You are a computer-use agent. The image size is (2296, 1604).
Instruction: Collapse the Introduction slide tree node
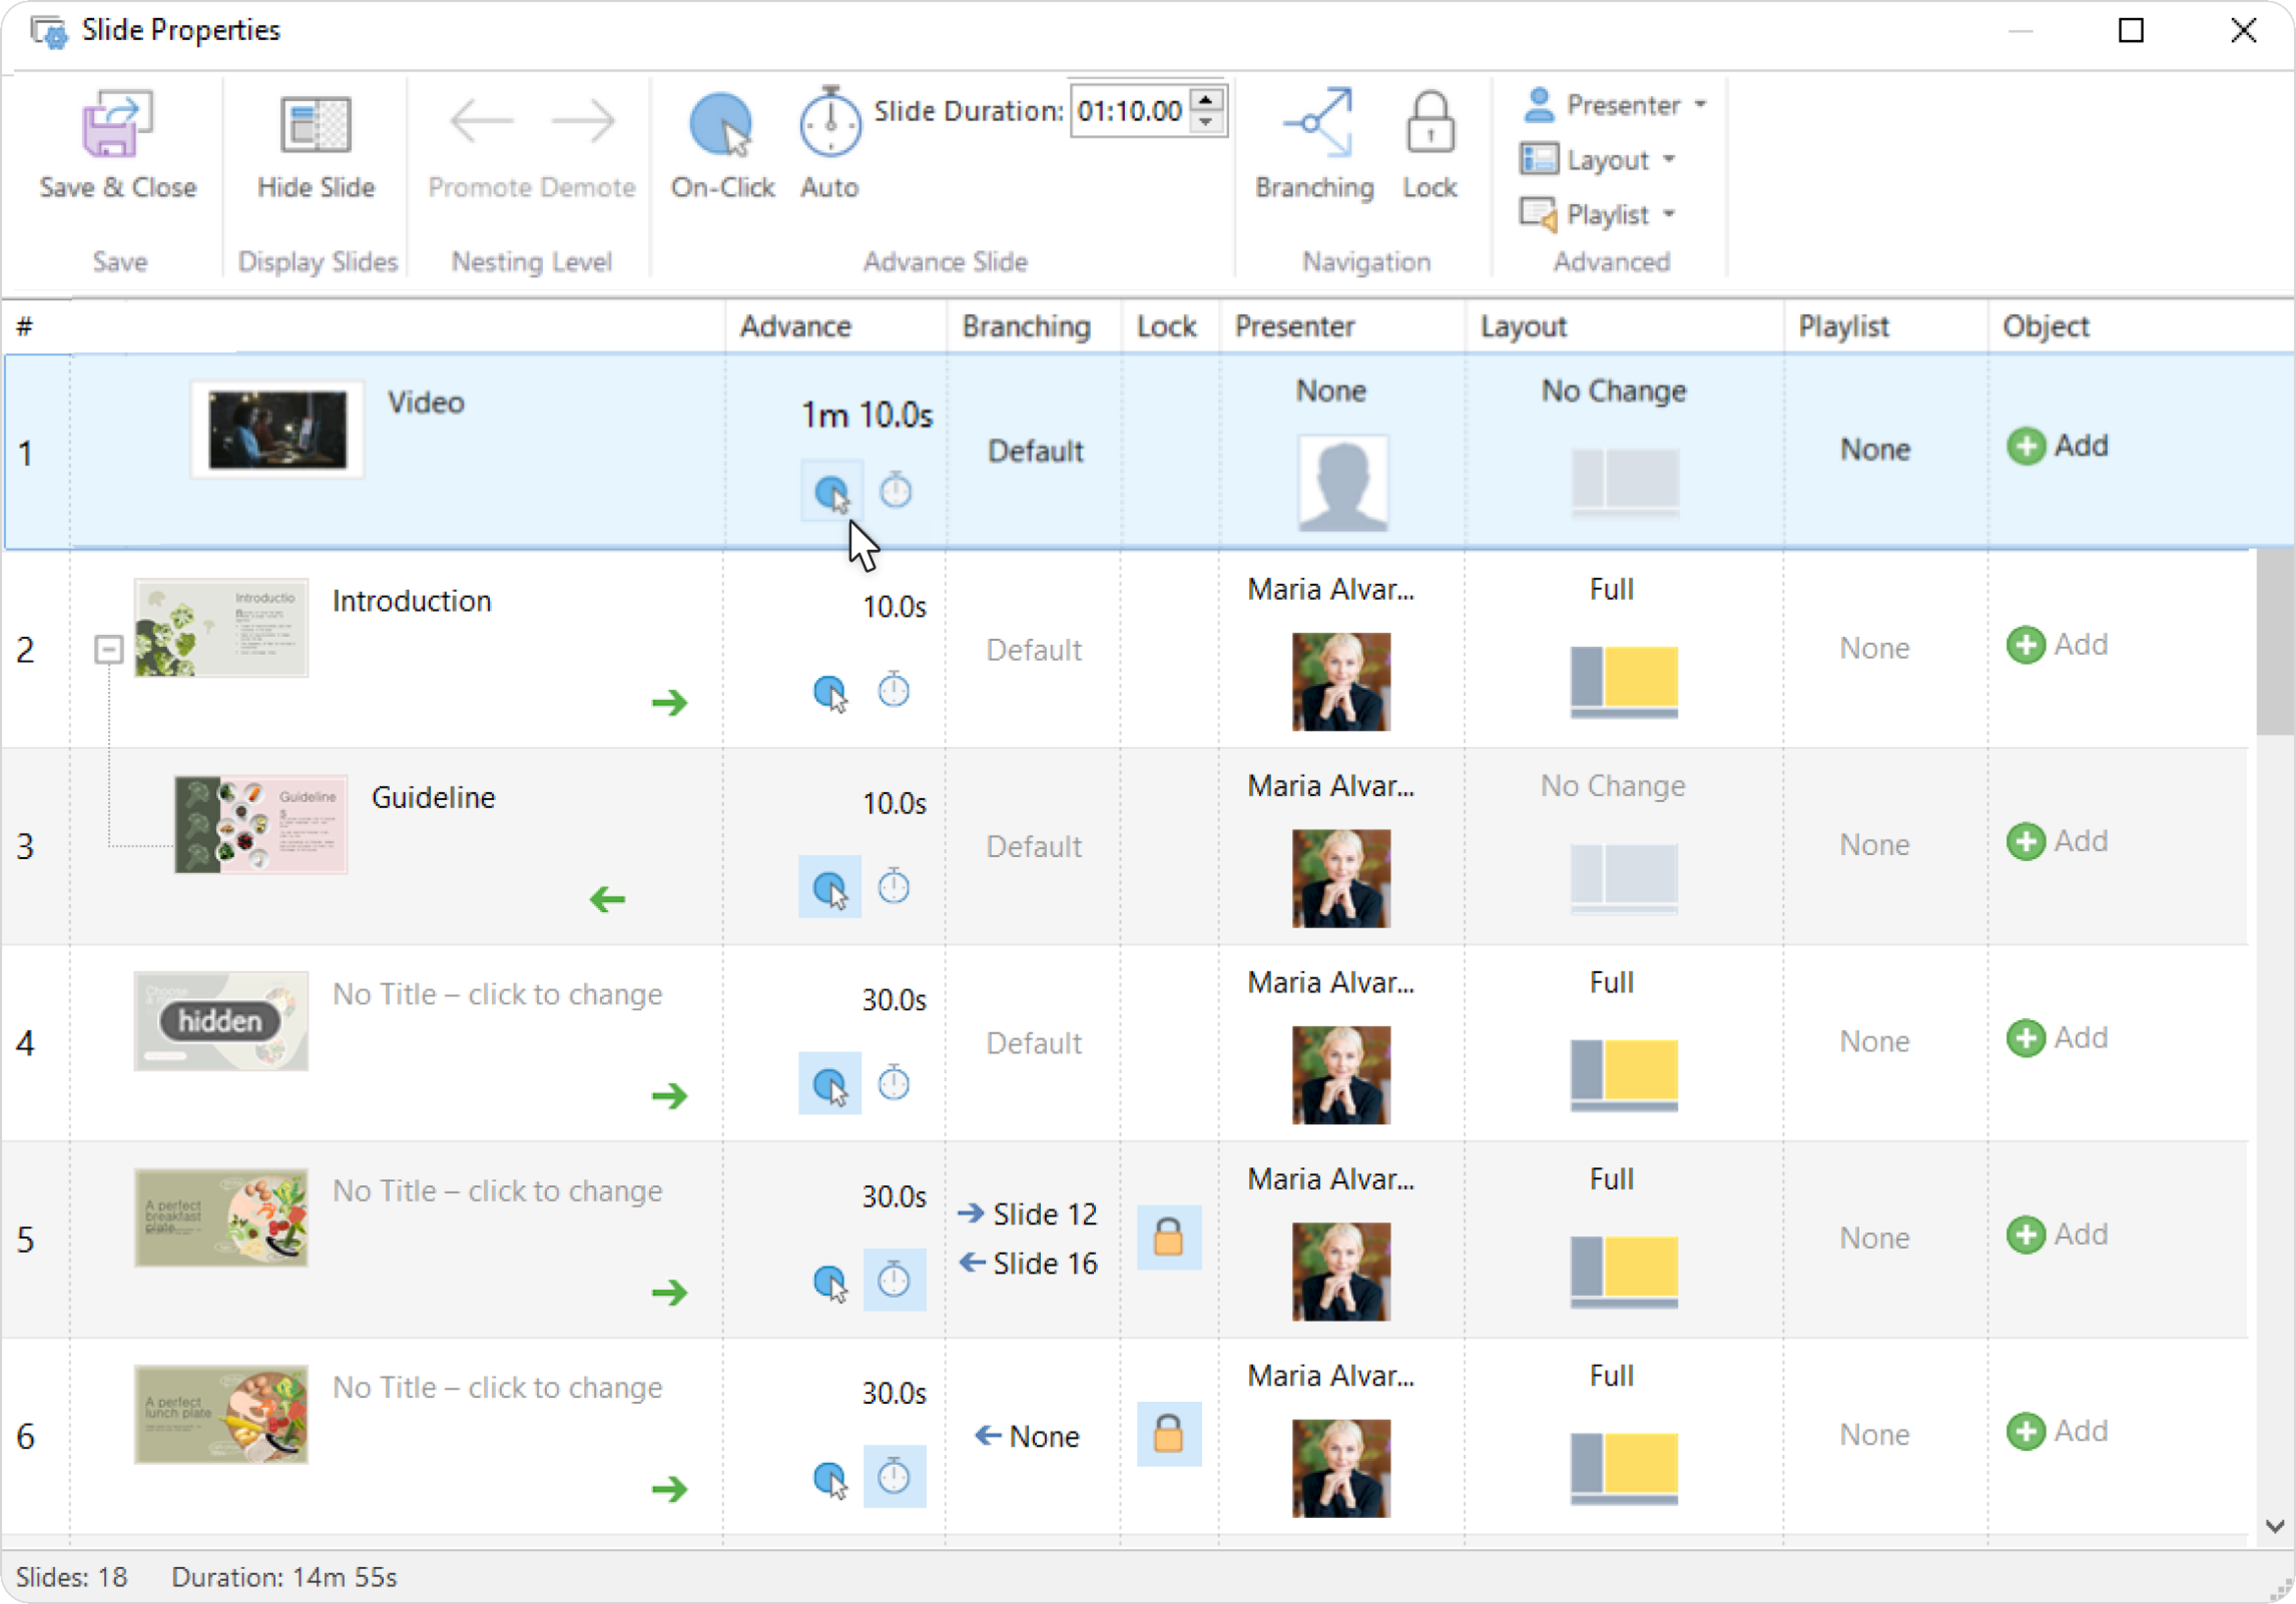click(108, 650)
